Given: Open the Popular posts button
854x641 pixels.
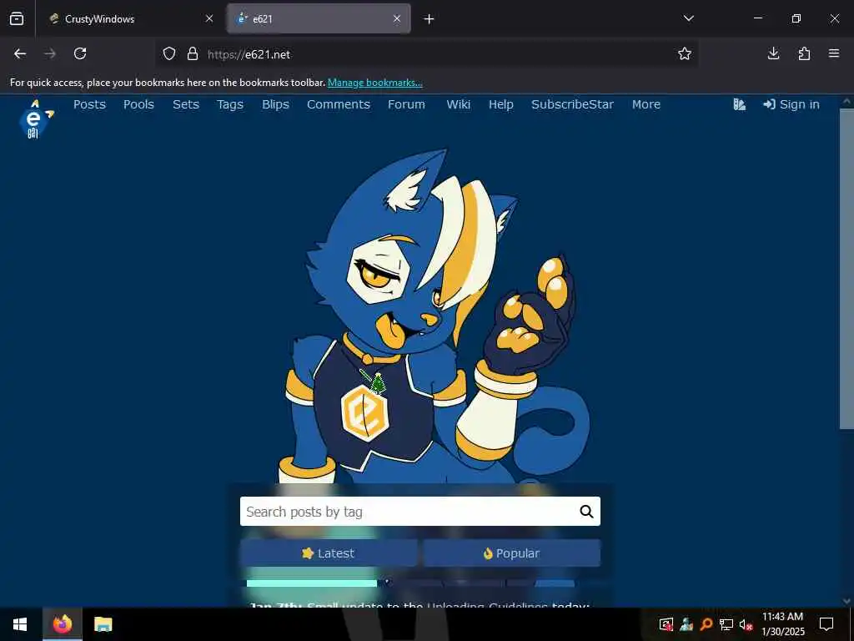Looking at the screenshot, I should (x=512, y=553).
